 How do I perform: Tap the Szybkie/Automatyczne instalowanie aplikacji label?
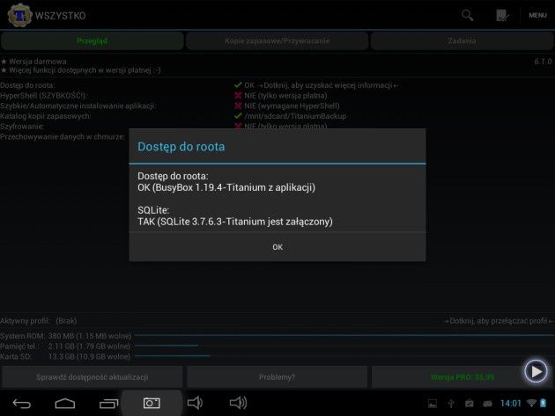tap(78, 106)
